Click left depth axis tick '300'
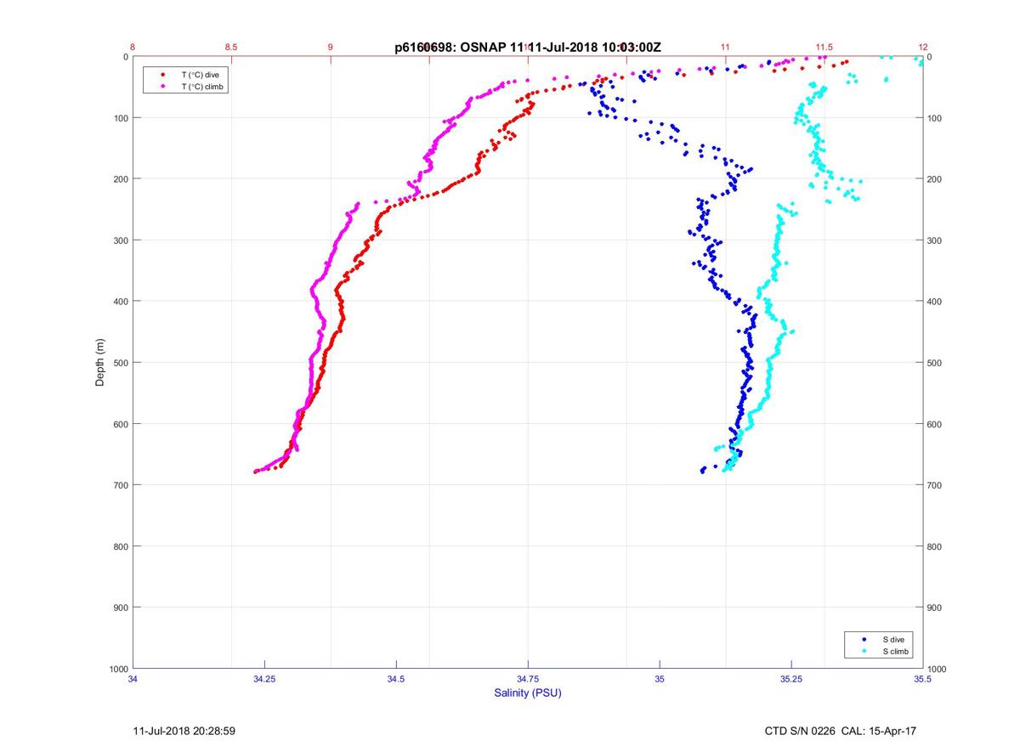 pyautogui.click(x=120, y=240)
